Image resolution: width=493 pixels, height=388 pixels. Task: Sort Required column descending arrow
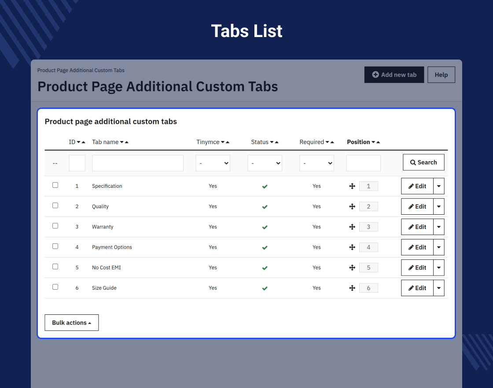point(327,142)
